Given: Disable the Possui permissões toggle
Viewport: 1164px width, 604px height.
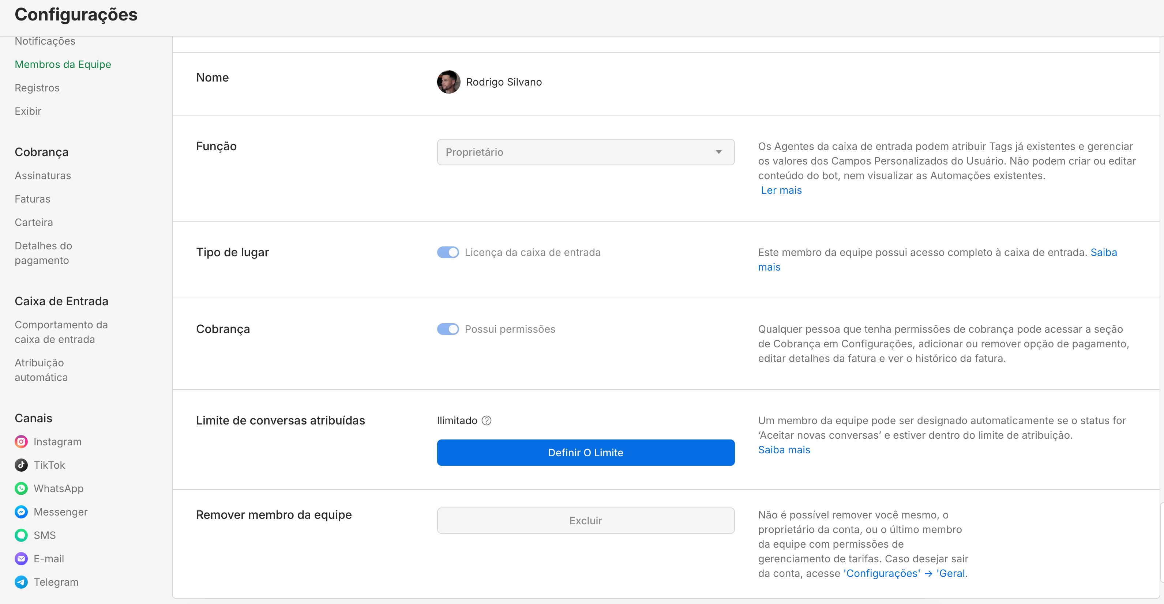Looking at the screenshot, I should (x=447, y=329).
